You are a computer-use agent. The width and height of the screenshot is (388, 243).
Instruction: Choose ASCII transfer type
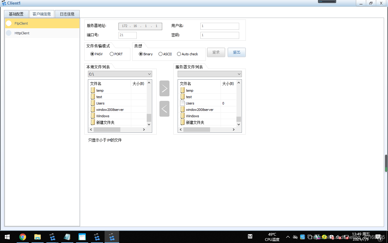pyautogui.click(x=165, y=54)
